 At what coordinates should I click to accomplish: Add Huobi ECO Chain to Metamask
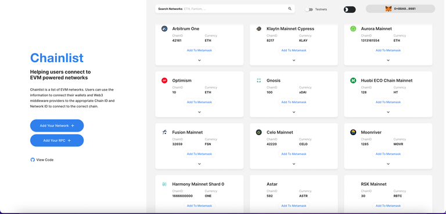(389, 102)
